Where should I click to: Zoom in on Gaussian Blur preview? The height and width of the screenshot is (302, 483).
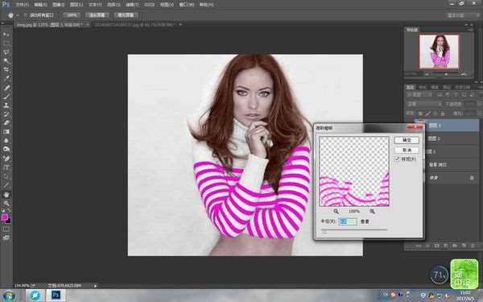coord(372,211)
